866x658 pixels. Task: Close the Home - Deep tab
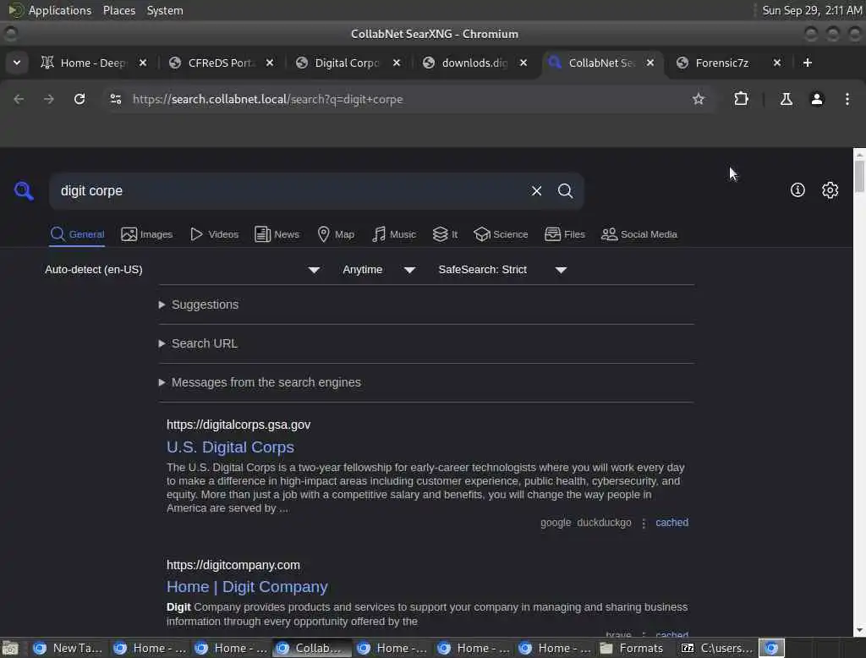click(142, 63)
